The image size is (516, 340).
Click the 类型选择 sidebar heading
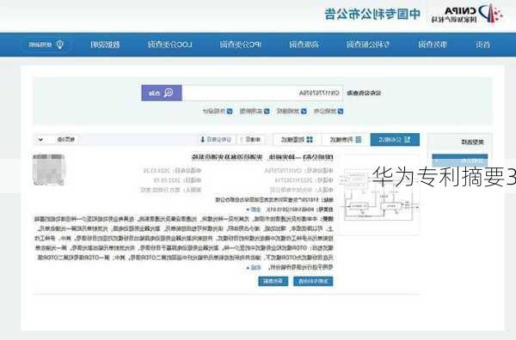[x=472, y=143]
